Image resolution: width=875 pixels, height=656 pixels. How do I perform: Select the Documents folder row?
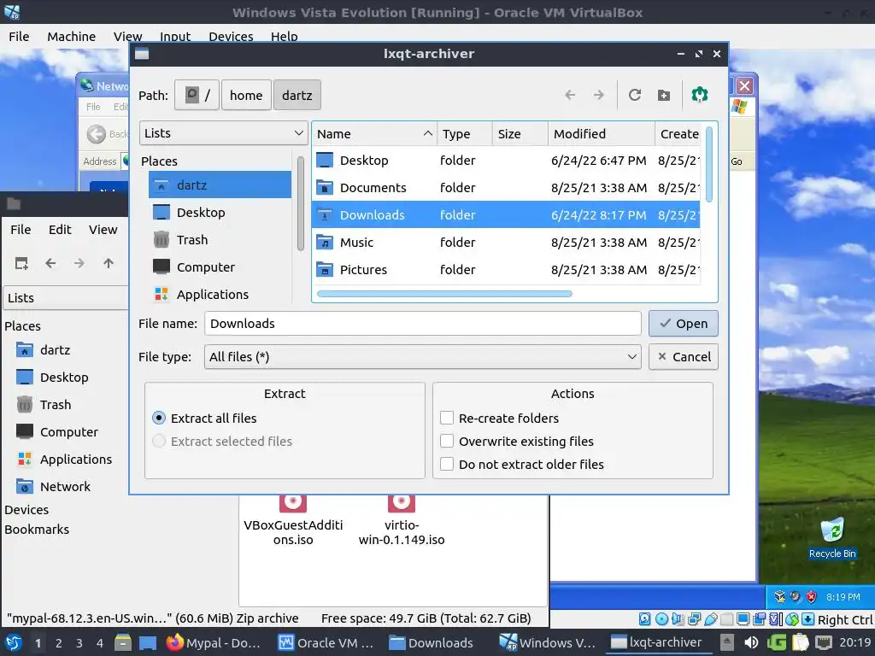(x=506, y=188)
